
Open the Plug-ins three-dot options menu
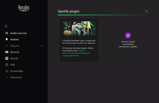[42, 46]
